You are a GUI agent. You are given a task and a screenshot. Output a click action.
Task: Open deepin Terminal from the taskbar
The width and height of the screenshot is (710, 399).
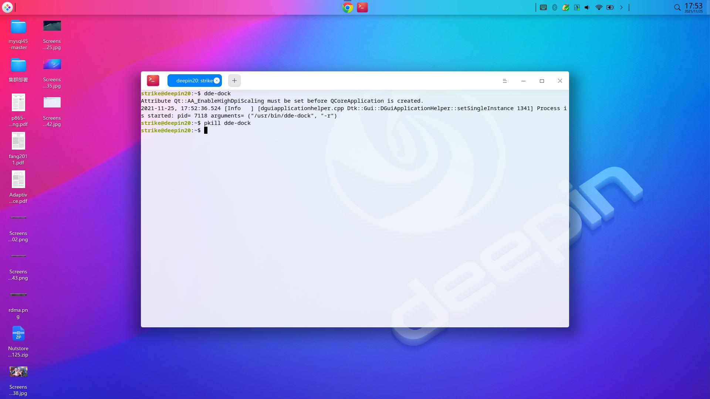coord(362,7)
